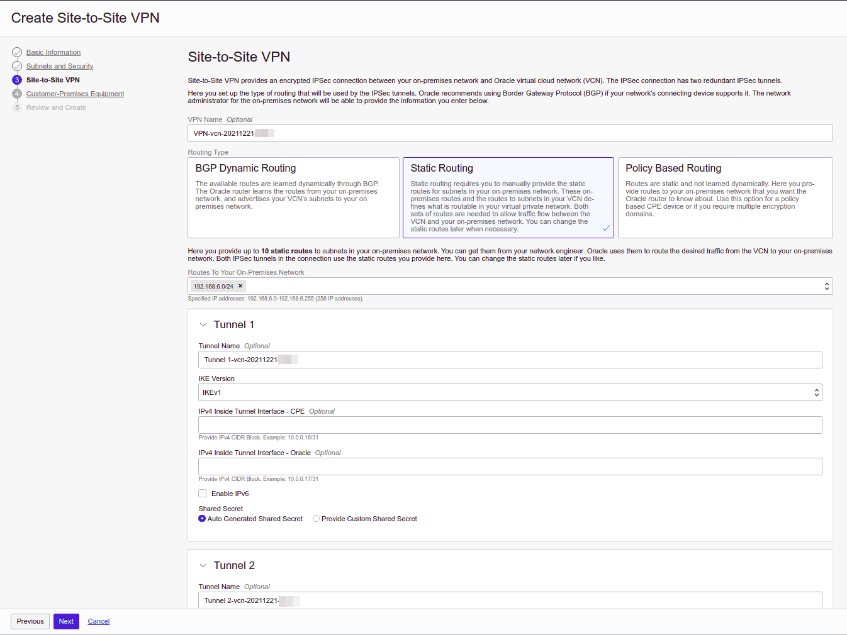Click step 3 circle for Site-to-Site VPN
Image resolution: width=847 pixels, height=635 pixels.
17,80
